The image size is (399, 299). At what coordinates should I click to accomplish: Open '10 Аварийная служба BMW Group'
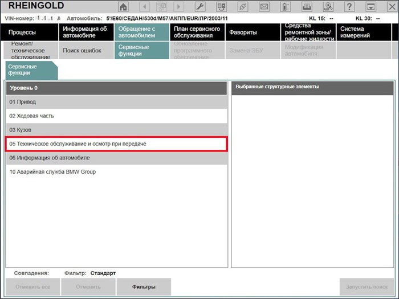click(x=116, y=171)
